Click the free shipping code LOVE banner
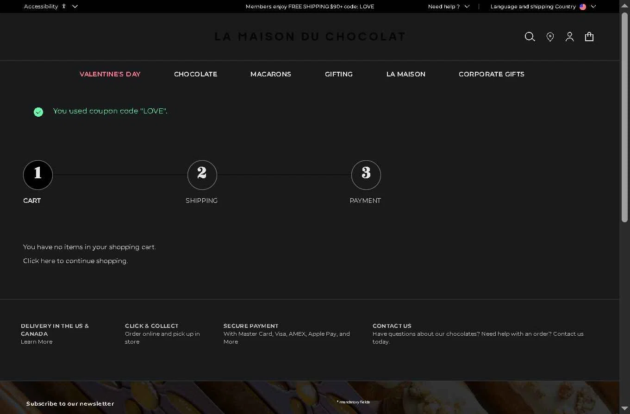The width and height of the screenshot is (630, 414). (310, 6)
